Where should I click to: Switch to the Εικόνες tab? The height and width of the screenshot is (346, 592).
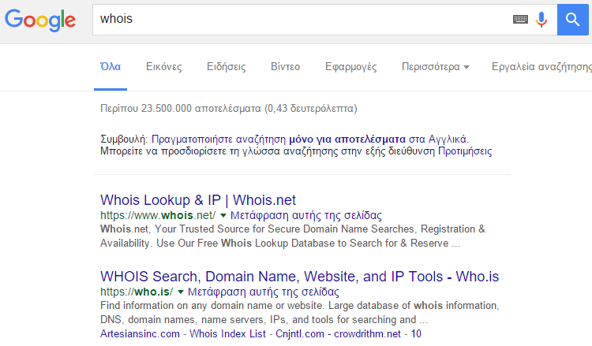click(164, 67)
